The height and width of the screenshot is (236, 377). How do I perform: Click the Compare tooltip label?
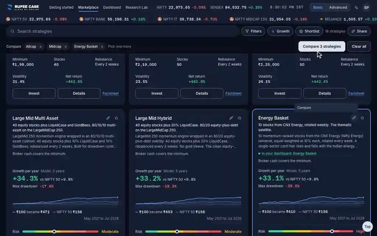304,108
